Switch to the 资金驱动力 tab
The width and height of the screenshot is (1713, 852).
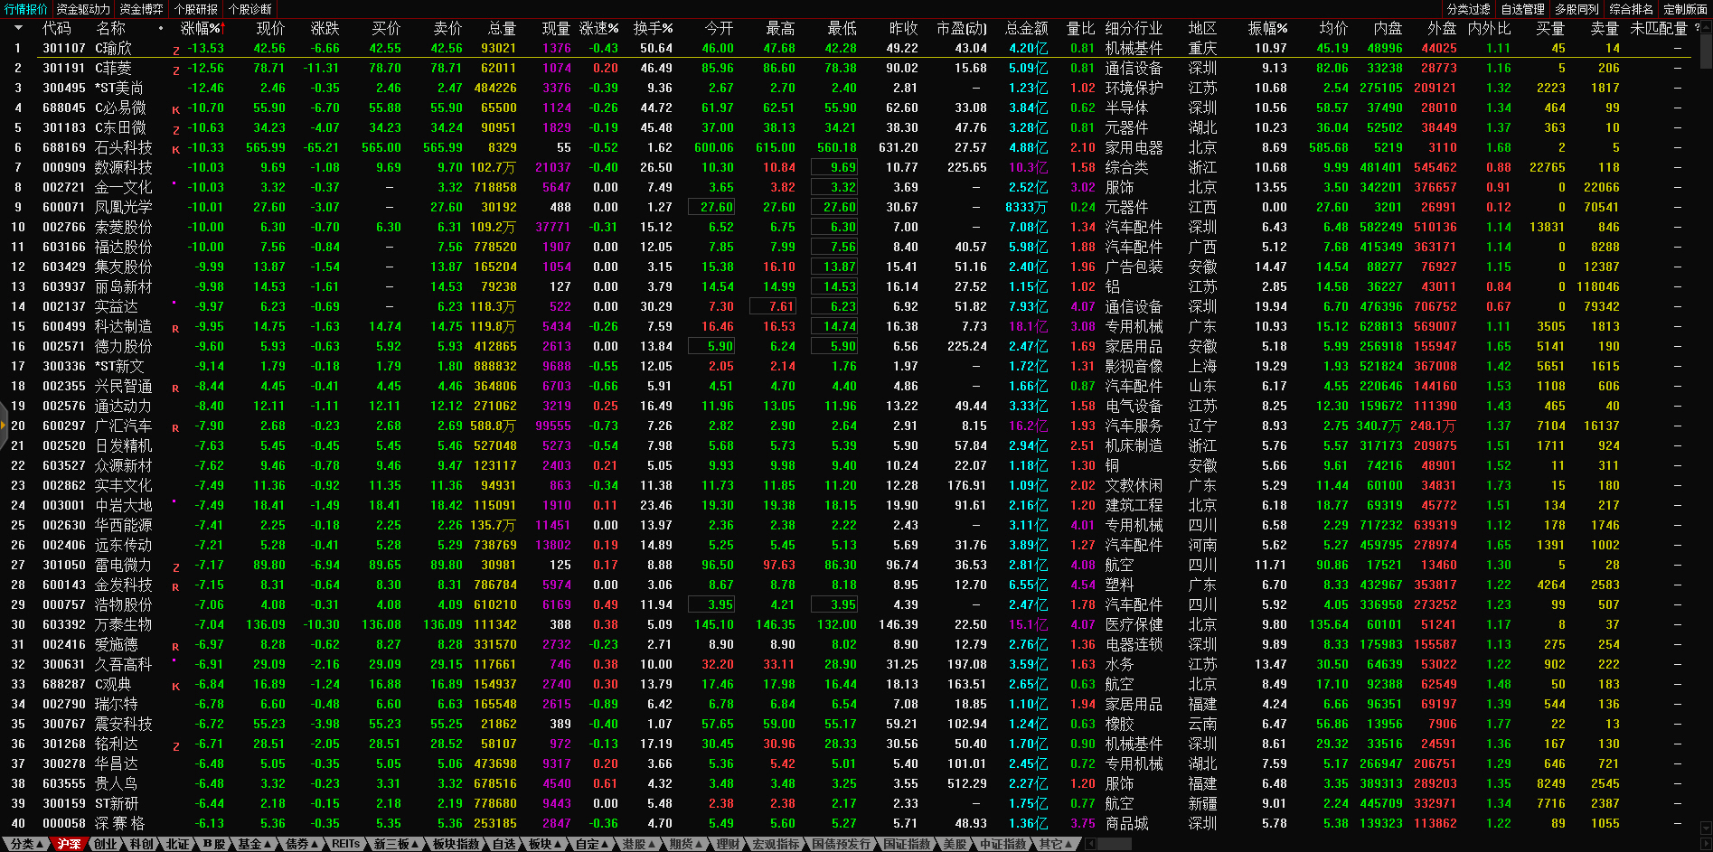click(x=82, y=9)
